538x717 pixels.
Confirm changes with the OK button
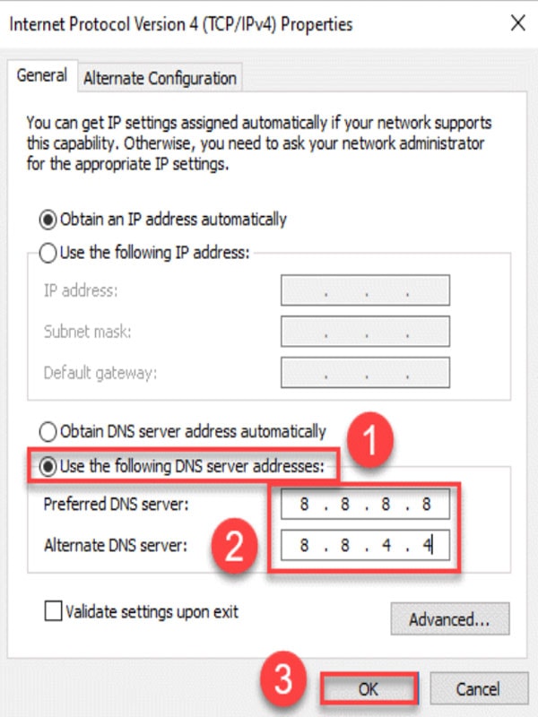pyautogui.click(x=369, y=688)
